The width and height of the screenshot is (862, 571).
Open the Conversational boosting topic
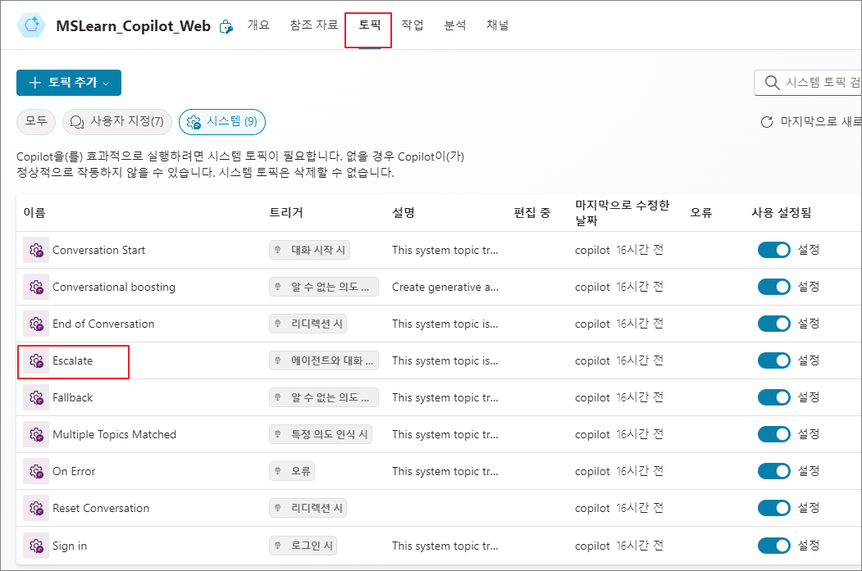(x=114, y=288)
